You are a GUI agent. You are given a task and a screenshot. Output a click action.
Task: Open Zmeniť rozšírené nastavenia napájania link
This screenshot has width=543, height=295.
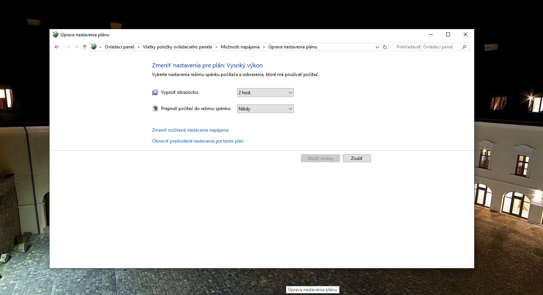click(x=190, y=130)
